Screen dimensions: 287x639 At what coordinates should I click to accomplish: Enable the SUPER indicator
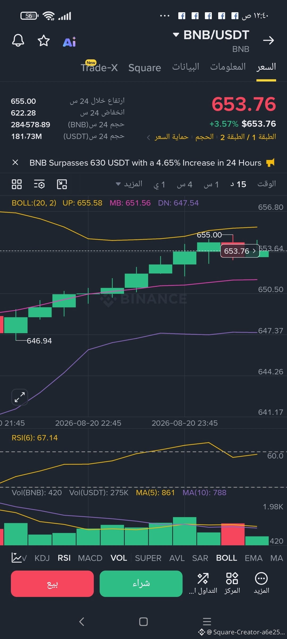click(x=148, y=558)
